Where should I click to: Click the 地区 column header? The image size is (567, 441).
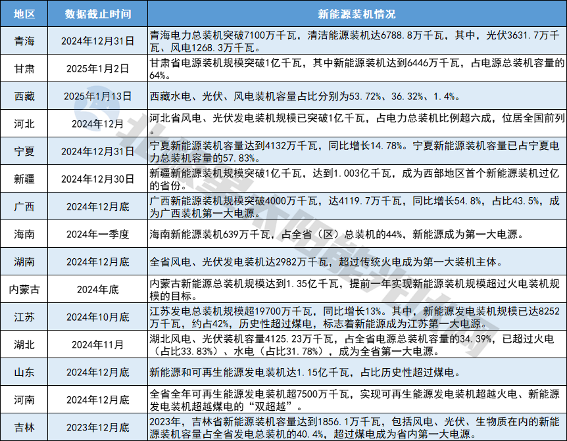coord(24,14)
